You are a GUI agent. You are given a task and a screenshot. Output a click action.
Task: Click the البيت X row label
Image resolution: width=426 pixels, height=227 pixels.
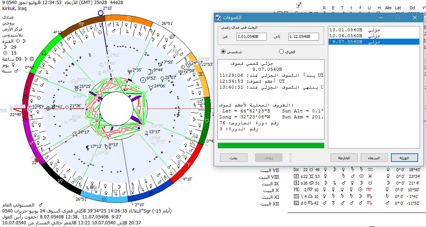pos(270,191)
